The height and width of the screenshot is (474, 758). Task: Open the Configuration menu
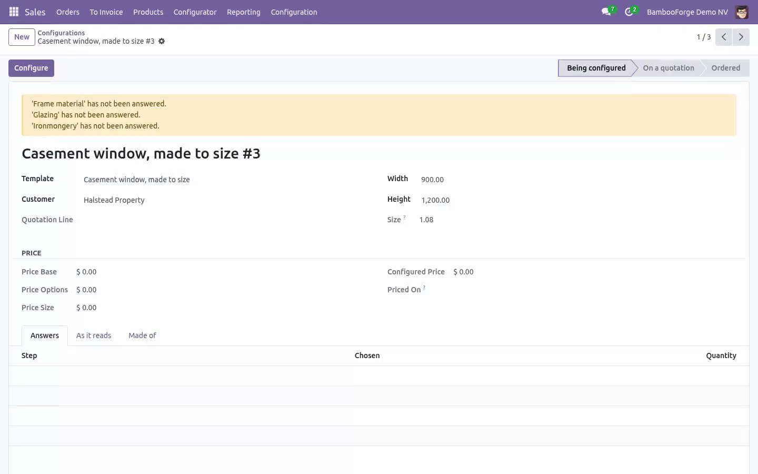click(x=294, y=12)
